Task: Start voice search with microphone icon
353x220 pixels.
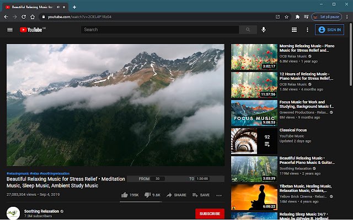Action: 264,30
